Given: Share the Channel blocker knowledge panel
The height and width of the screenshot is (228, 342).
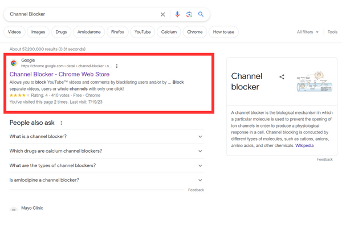Looking at the screenshot, I should point(282,77).
